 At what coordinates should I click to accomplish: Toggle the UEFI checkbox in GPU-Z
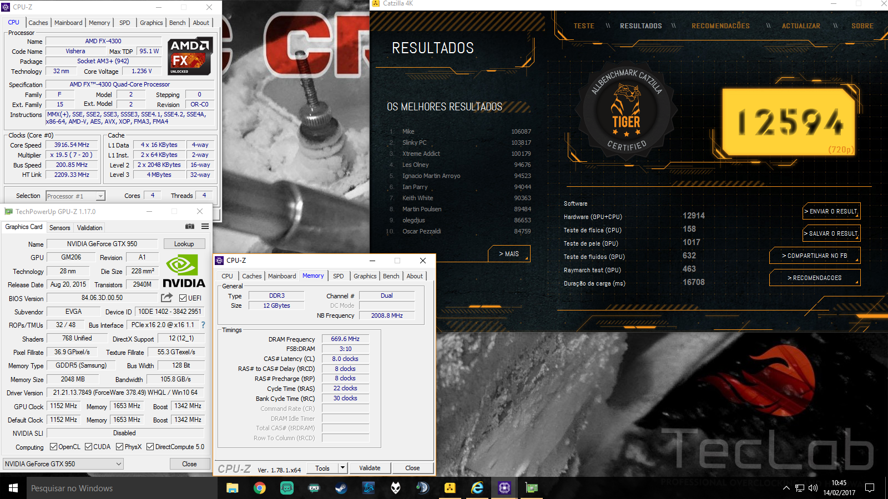coord(183,298)
